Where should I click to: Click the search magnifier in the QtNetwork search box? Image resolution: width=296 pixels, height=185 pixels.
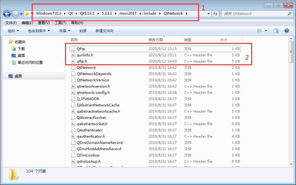[x=289, y=13]
